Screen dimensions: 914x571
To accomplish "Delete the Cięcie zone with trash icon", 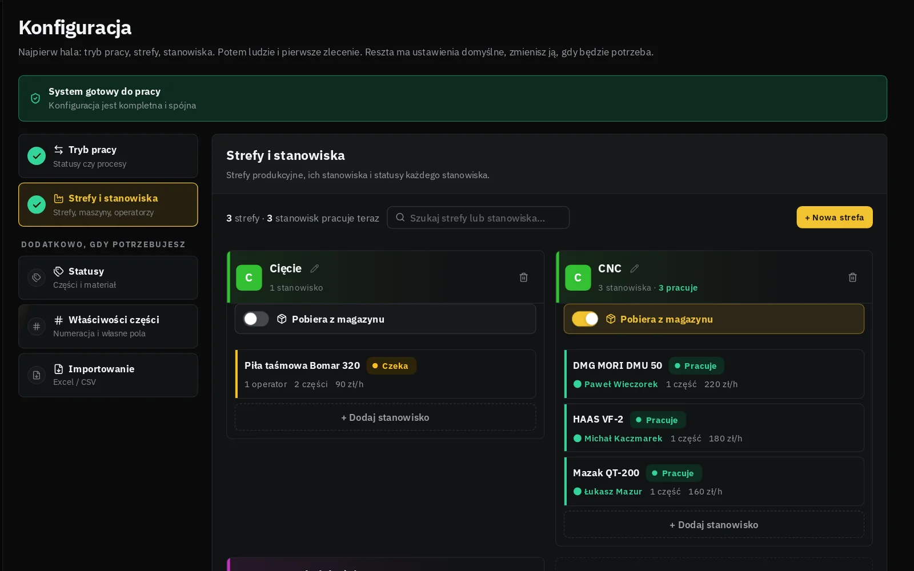I will click(523, 278).
